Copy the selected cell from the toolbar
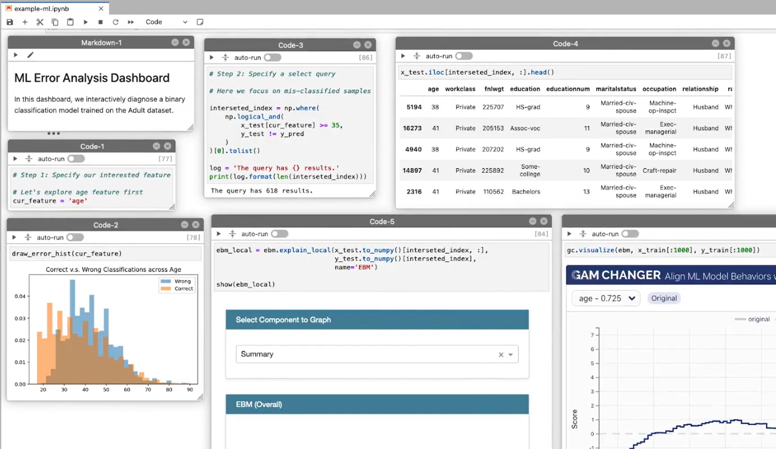Image resolution: width=776 pixels, height=449 pixels. [x=55, y=22]
